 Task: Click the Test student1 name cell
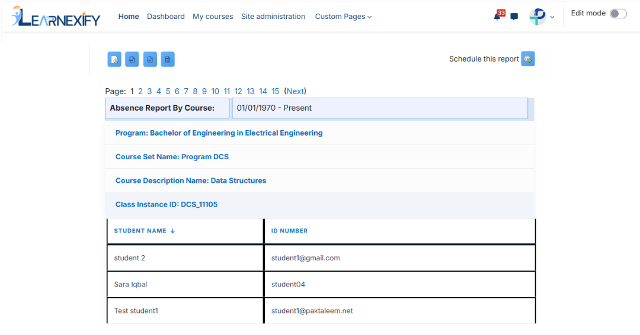click(185, 311)
